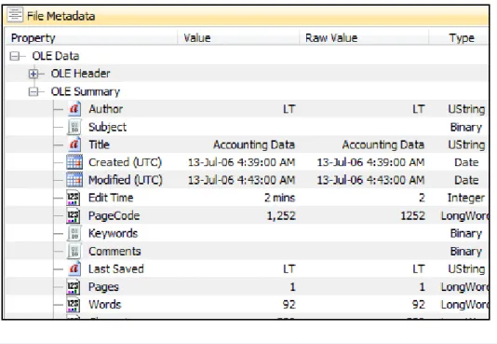Click the PageCode number icon
Screen dimensions: 497x344
point(74,215)
